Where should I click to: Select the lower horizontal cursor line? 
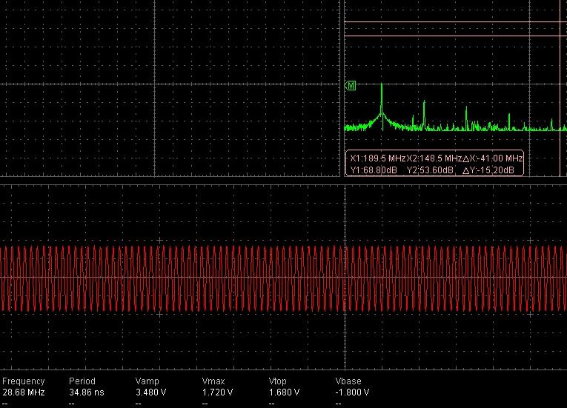click(x=452, y=36)
